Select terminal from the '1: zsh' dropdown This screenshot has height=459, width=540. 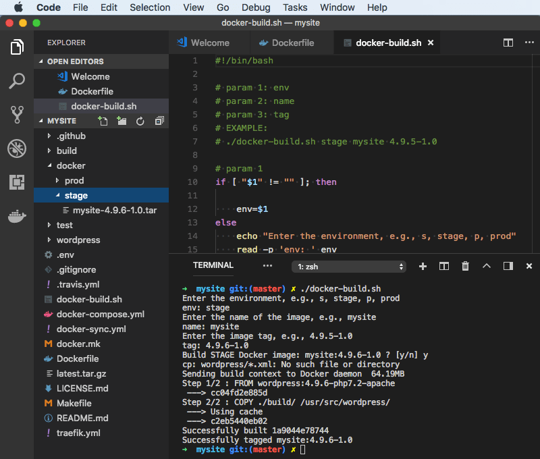point(349,267)
